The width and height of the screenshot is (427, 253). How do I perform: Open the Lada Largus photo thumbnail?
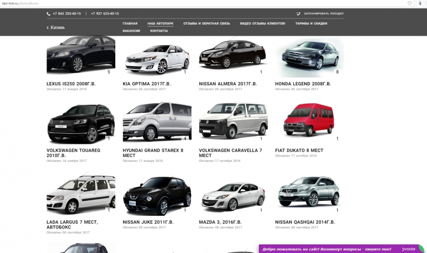click(81, 194)
